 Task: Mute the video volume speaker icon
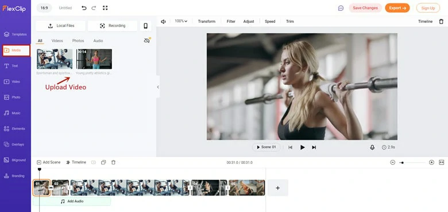click(163, 21)
